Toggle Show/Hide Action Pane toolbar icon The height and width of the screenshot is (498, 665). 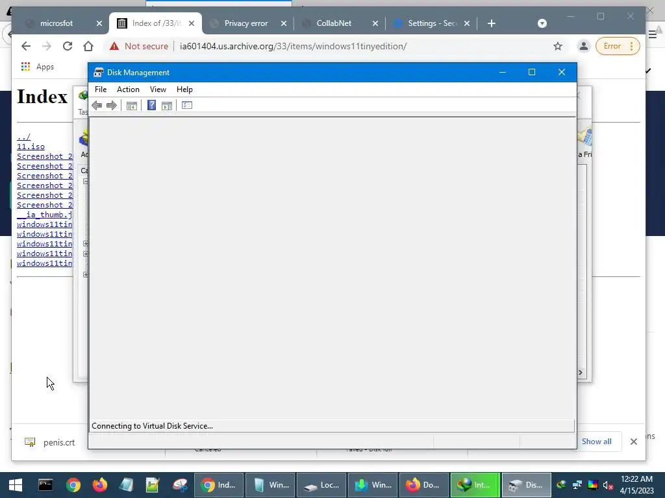tap(167, 106)
